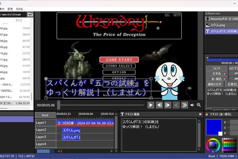
Task: Open preview zoom with magnifier icon
Action: [x=199, y=105]
